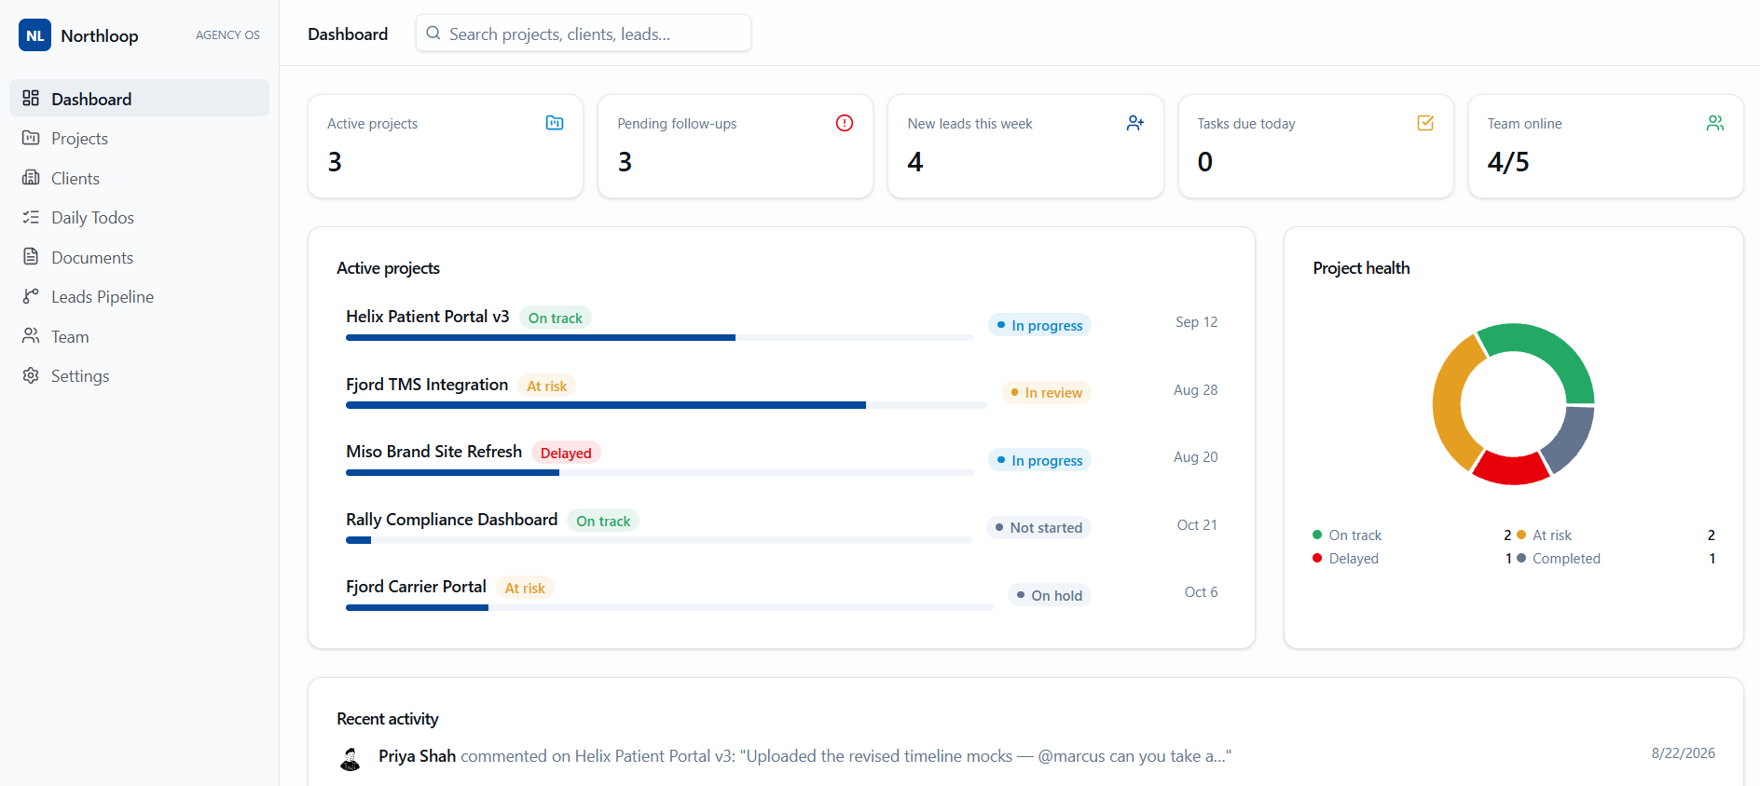This screenshot has width=1760, height=786.
Task: Open the Helix Patient Portal v3 project
Action: (x=428, y=317)
